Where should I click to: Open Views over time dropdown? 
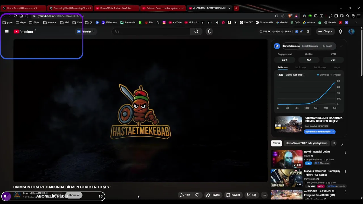point(295,75)
